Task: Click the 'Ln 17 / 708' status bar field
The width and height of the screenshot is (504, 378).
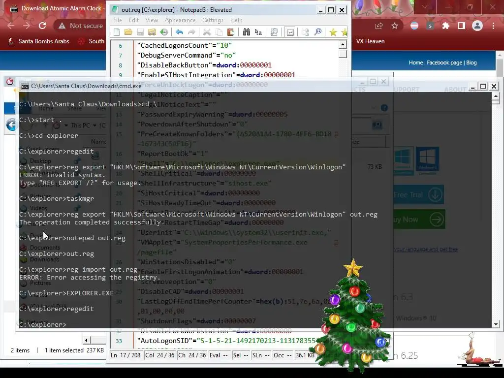Action: [x=126, y=355]
